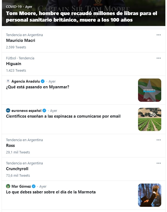Open '¿Qué está pasando en Myanmar?' article

[x=38, y=87]
